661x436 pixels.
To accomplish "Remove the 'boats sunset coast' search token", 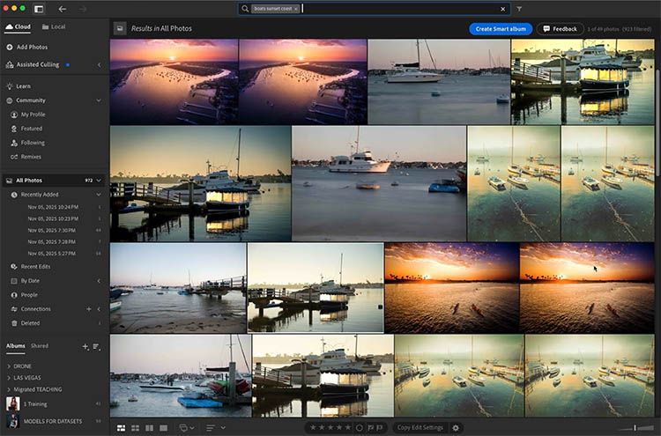I will coord(296,9).
